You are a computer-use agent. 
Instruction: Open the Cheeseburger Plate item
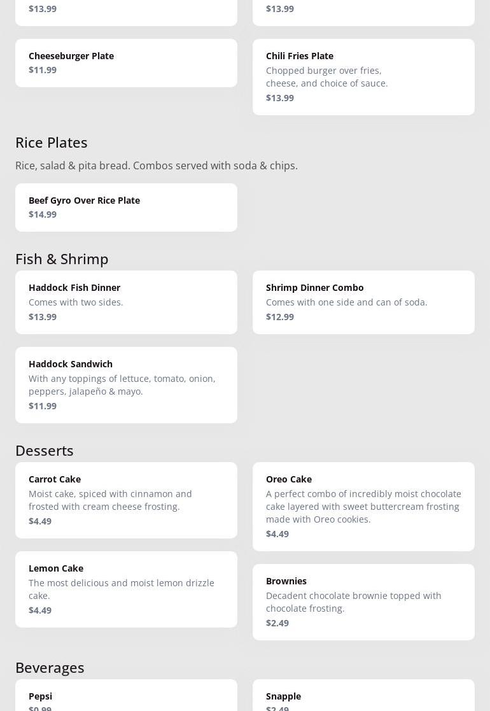126,63
